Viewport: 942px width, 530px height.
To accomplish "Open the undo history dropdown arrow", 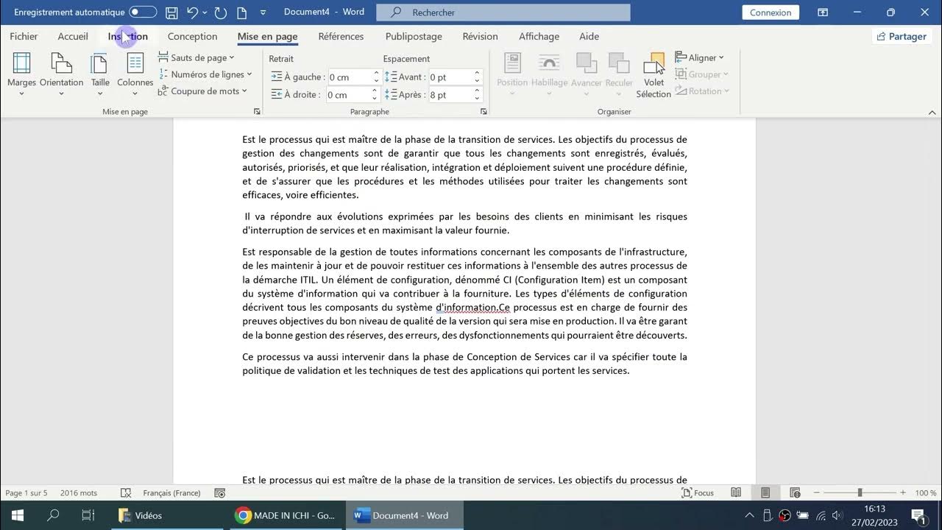I will pos(205,13).
